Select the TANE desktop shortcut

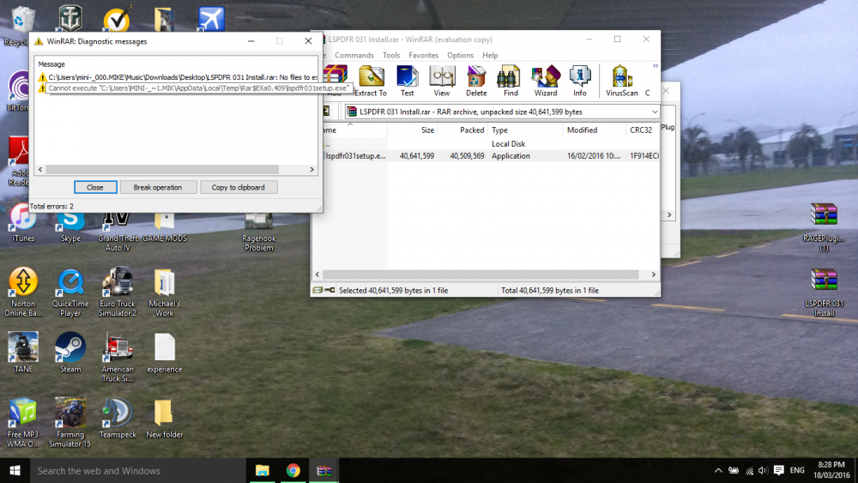pyautogui.click(x=23, y=353)
